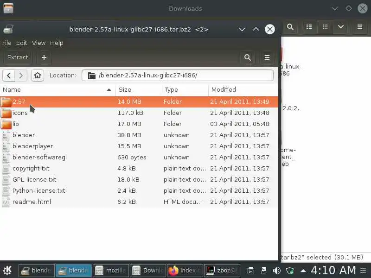Go to archive home location
371x278 pixels.
click(x=38, y=76)
